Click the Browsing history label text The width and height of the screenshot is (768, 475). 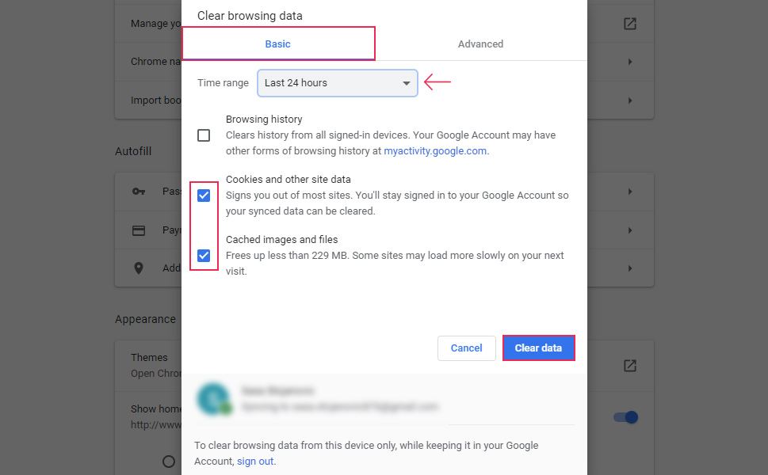264,120
